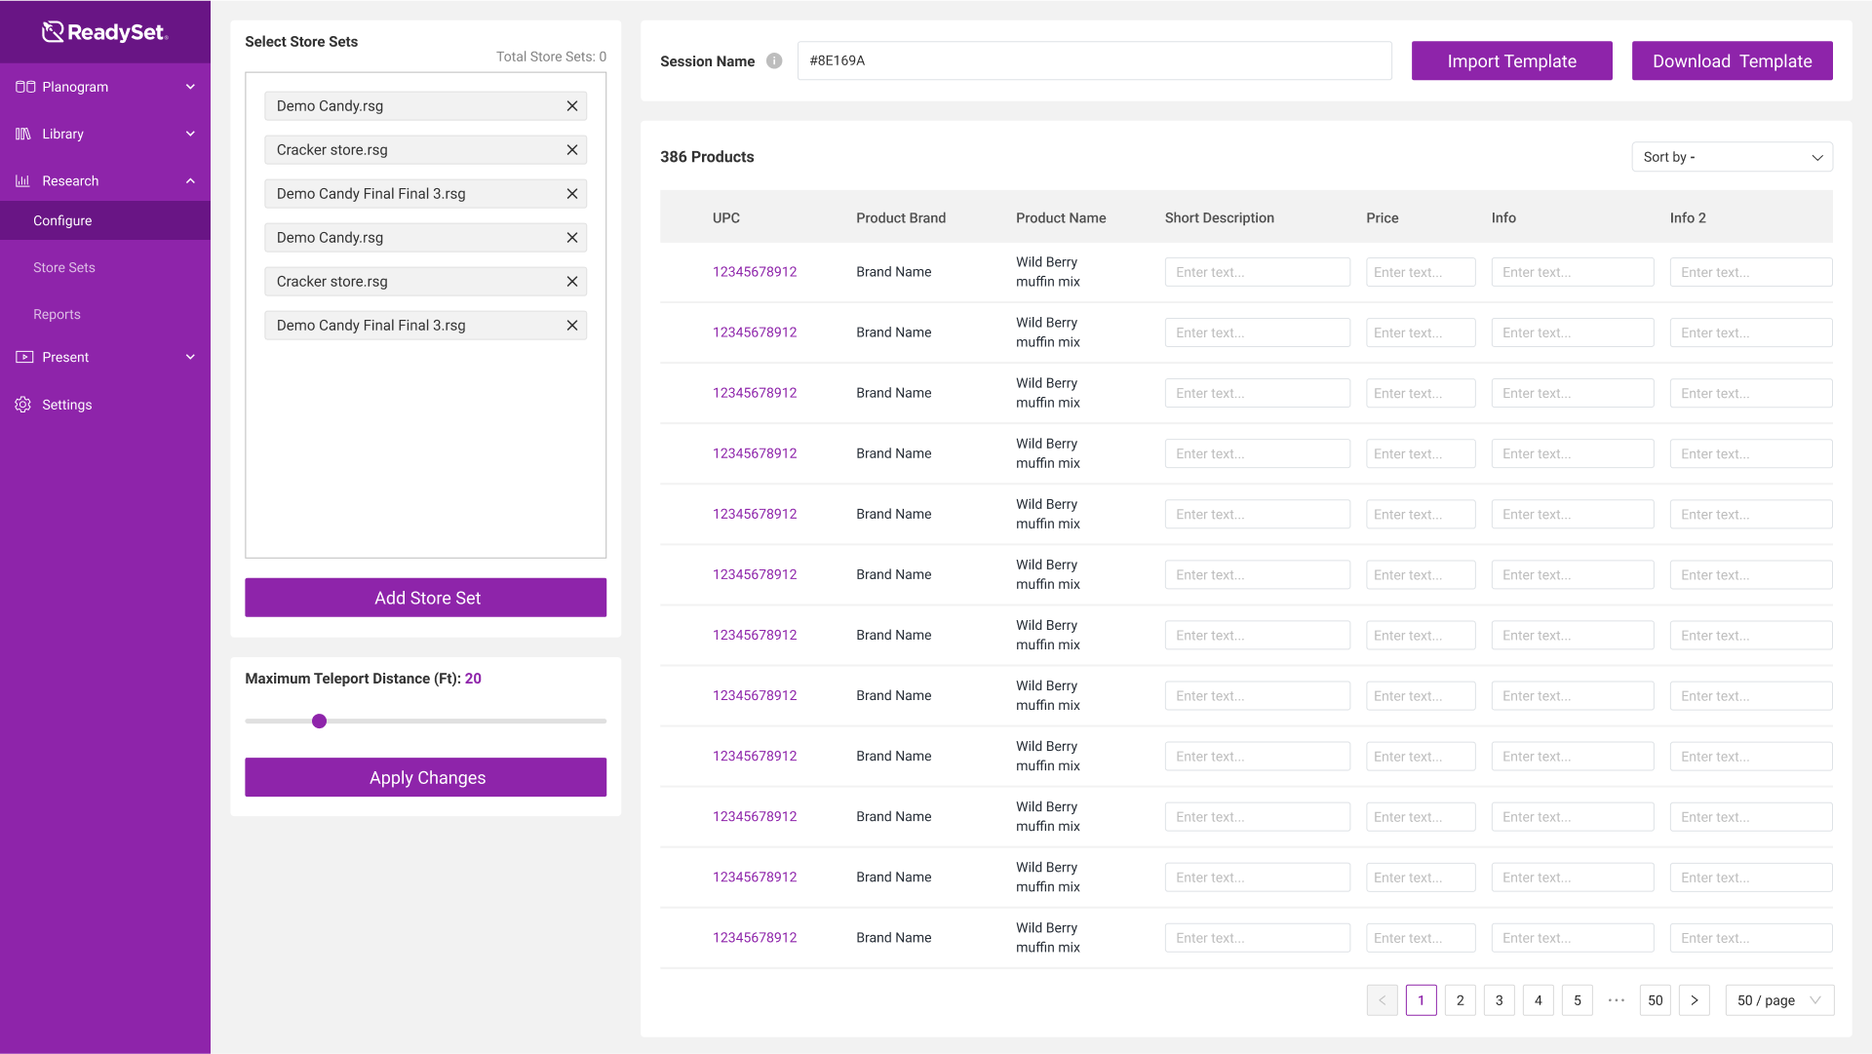The width and height of the screenshot is (1872, 1054).
Task: Go to next page arrow
Action: [1695, 999]
